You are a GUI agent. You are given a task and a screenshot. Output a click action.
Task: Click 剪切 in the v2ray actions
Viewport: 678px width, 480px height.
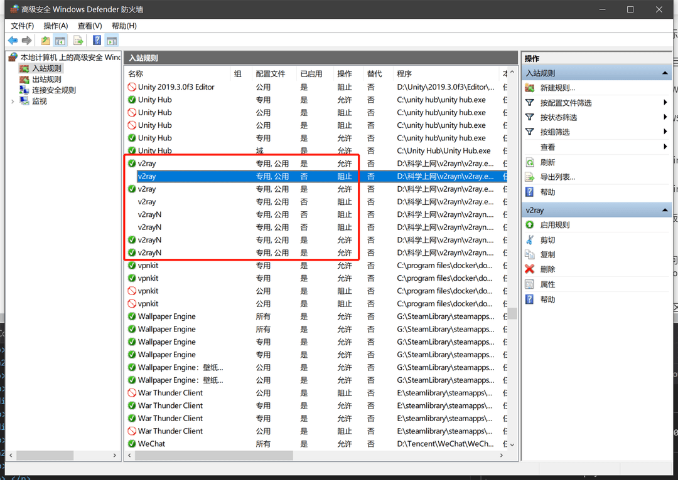[x=547, y=240]
